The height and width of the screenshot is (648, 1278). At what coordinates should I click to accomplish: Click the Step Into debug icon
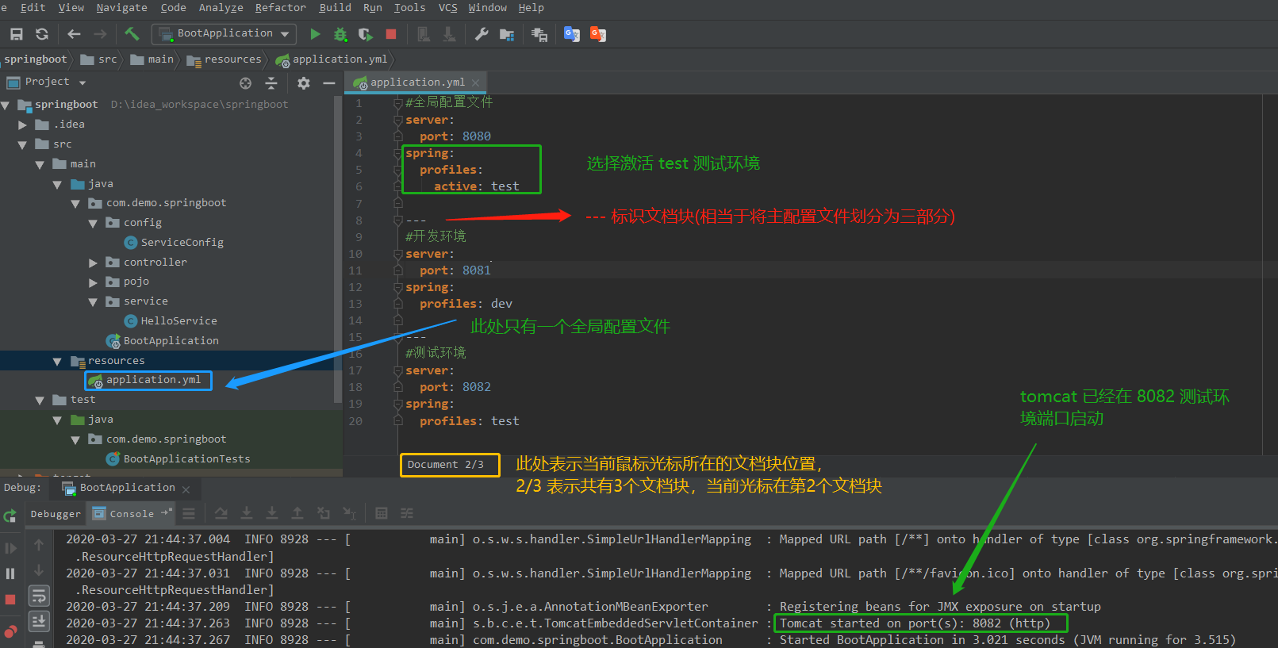(x=247, y=514)
